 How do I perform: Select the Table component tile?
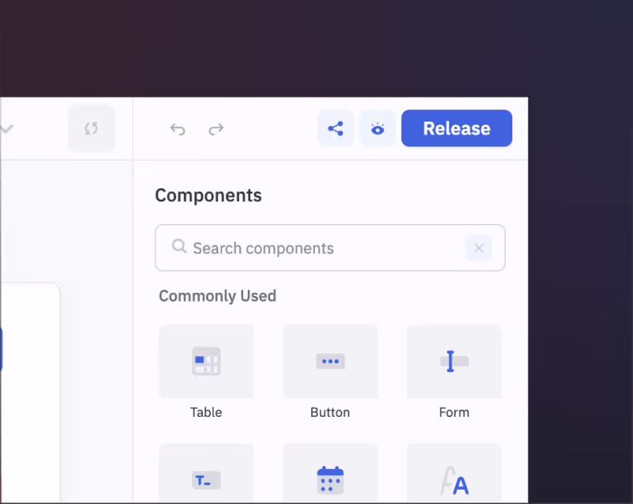coord(206,362)
